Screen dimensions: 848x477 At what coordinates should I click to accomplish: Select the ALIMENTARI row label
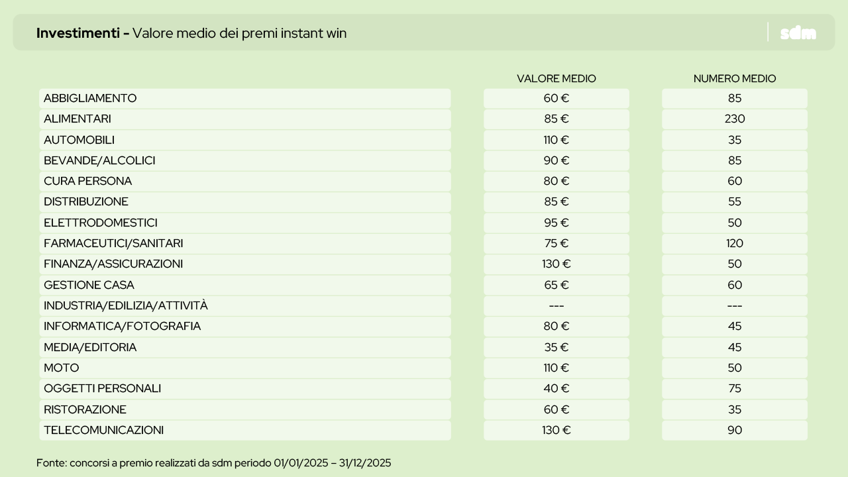click(x=78, y=119)
